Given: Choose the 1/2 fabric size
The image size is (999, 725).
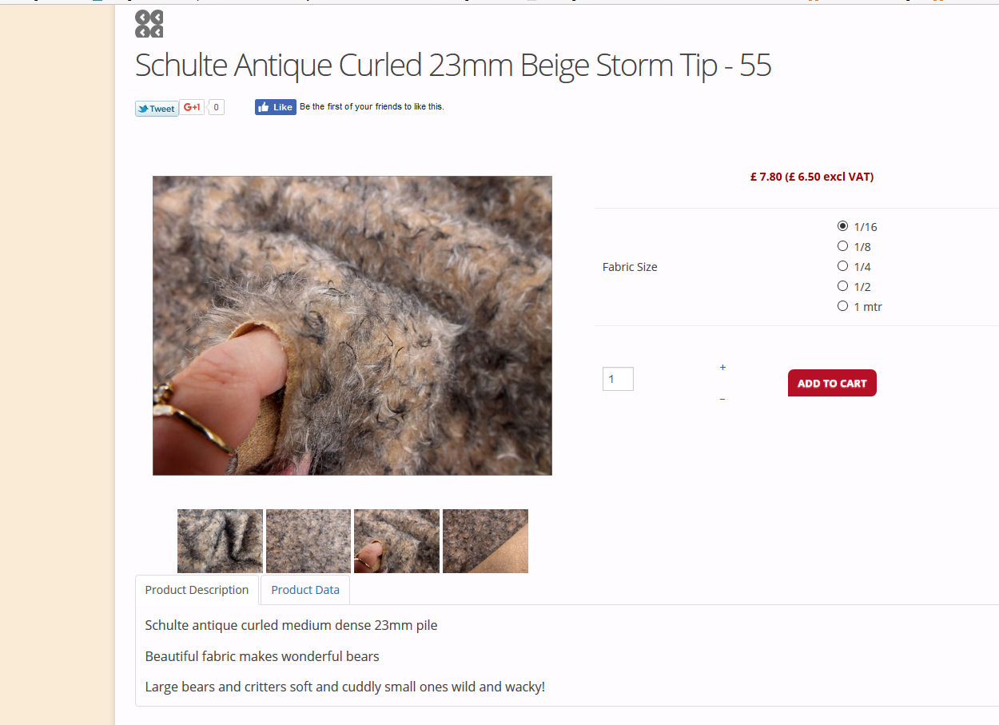Looking at the screenshot, I should point(842,286).
